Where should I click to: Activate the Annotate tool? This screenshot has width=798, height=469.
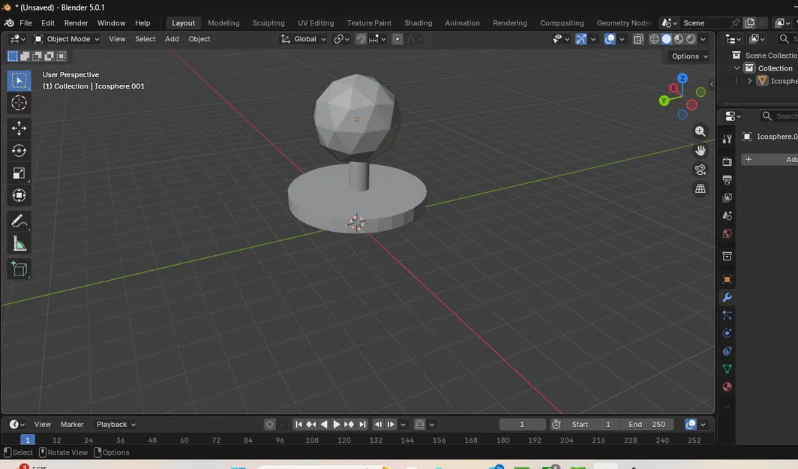point(19,221)
